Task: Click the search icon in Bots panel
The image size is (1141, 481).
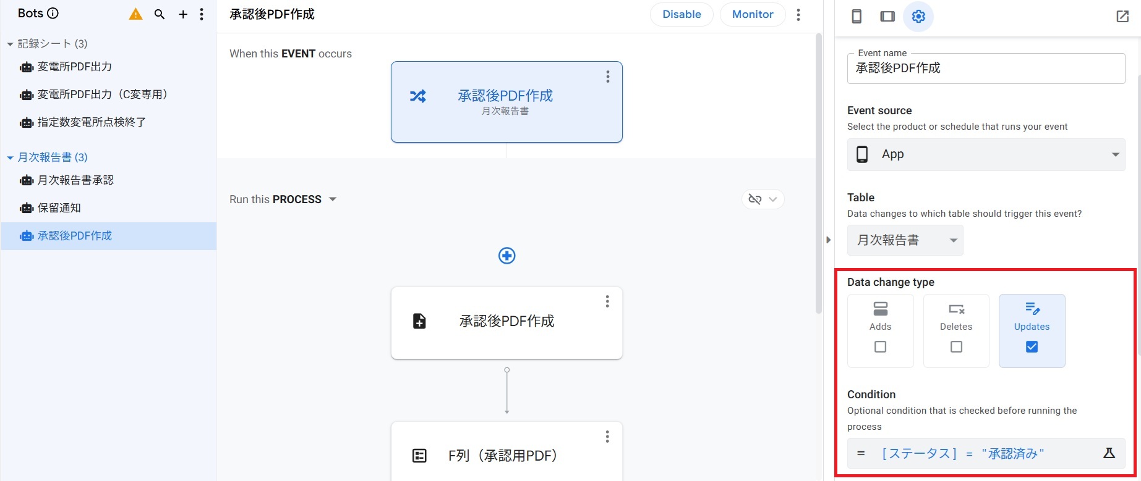Action: pyautogui.click(x=160, y=14)
